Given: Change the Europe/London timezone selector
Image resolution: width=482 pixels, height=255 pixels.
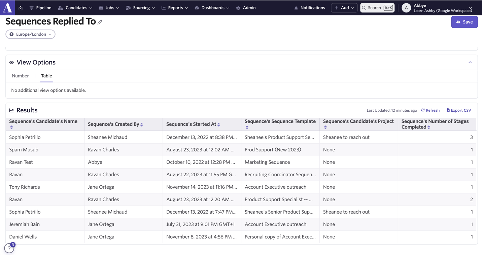Looking at the screenshot, I should (x=30, y=34).
